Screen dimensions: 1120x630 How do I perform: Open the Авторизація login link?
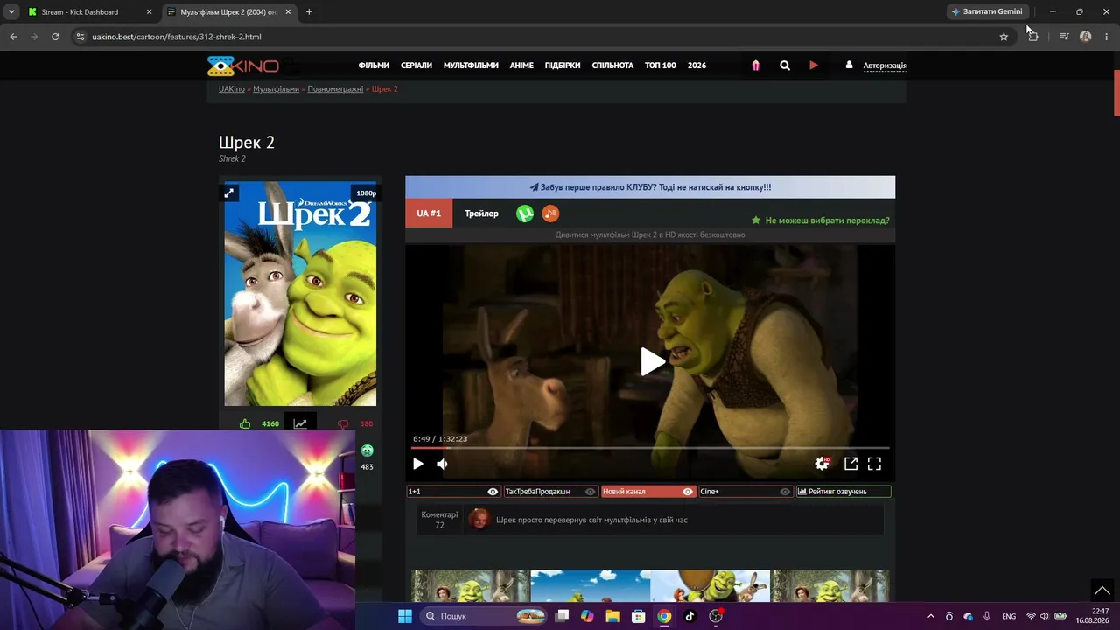pyautogui.click(x=885, y=66)
